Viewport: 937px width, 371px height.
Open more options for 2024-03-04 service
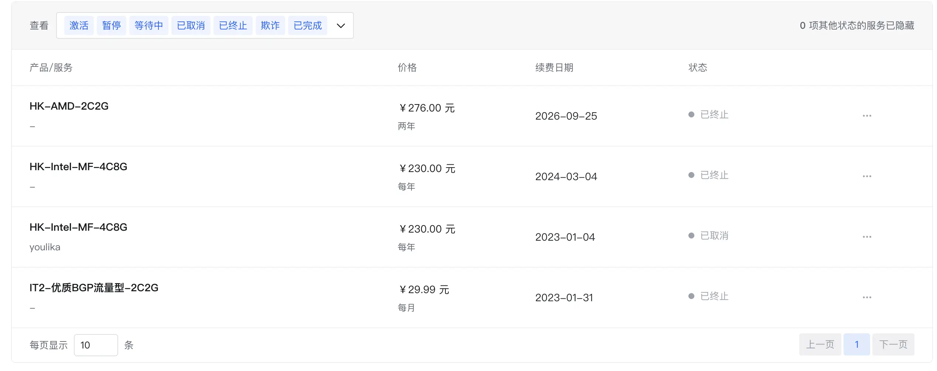point(867,176)
